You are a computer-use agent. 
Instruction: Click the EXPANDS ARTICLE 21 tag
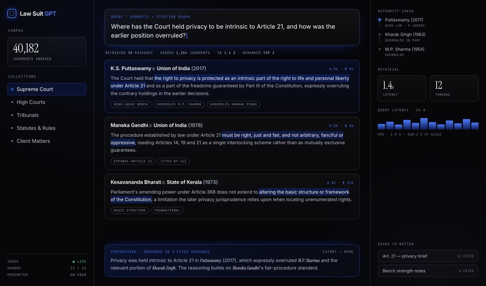(x=133, y=161)
